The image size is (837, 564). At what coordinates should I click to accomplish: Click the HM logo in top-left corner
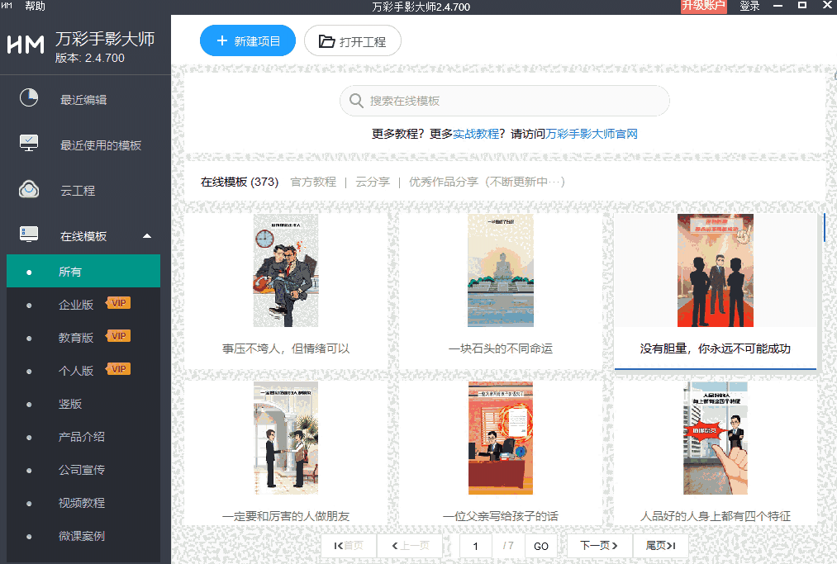(25, 45)
